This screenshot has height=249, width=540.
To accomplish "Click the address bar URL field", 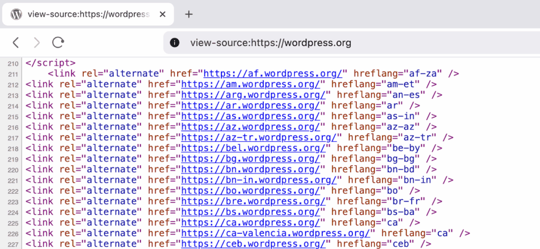I will pos(351,43).
